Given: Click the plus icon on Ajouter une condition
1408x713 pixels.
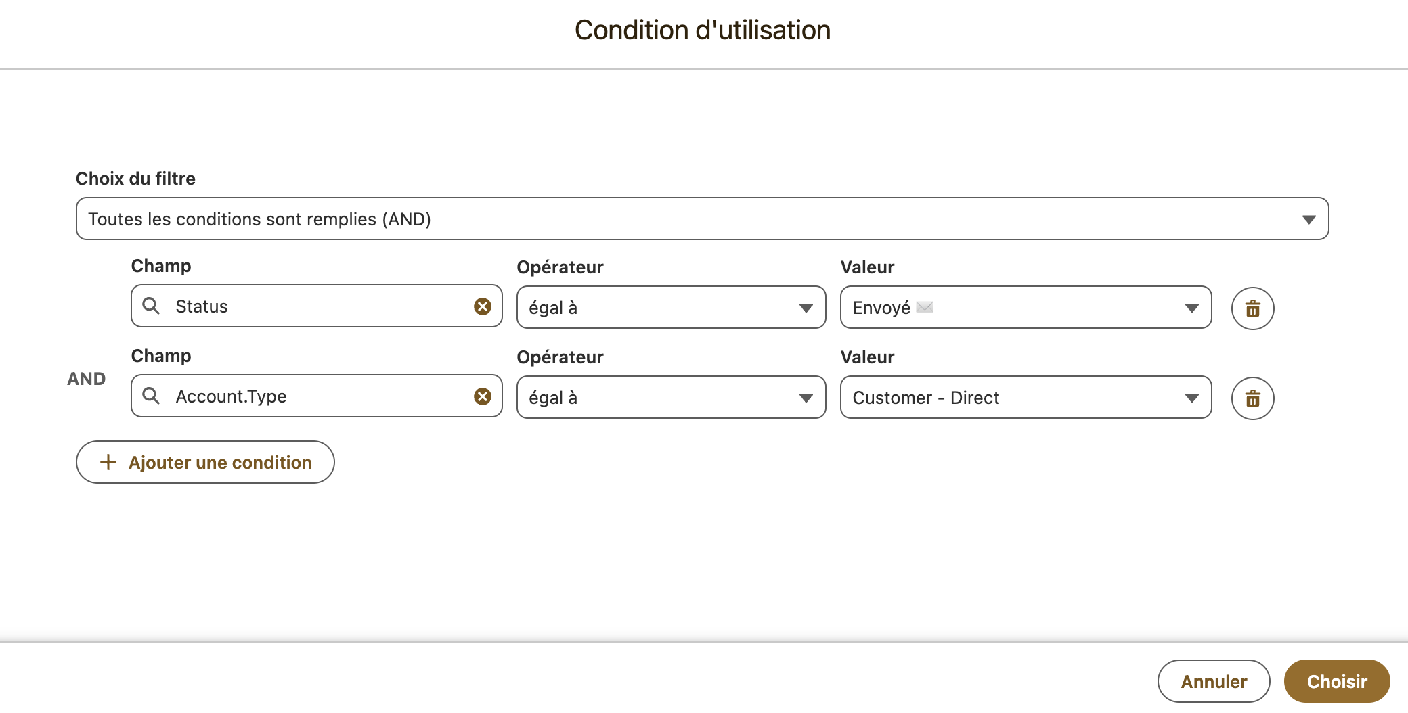Looking at the screenshot, I should 108,462.
